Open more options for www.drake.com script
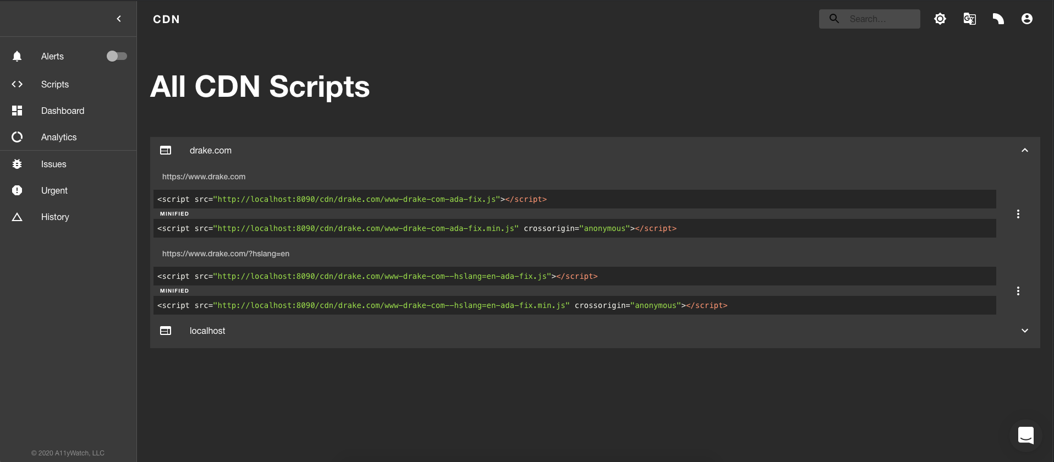 coord(1018,214)
